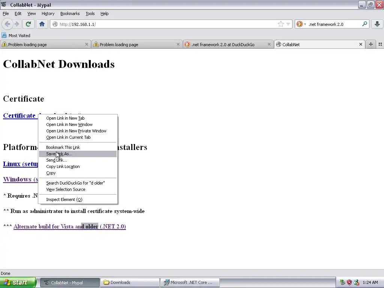Open the Help menu
Viewport: 384px width, 288px height.
click(x=104, y=13)
